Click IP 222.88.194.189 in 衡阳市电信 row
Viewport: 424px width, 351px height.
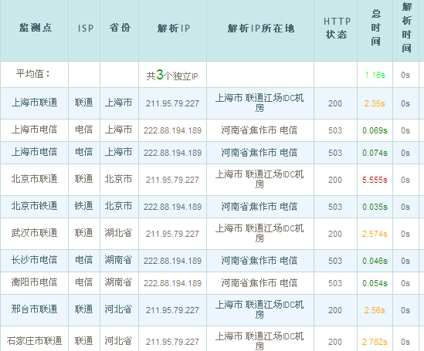172,283
